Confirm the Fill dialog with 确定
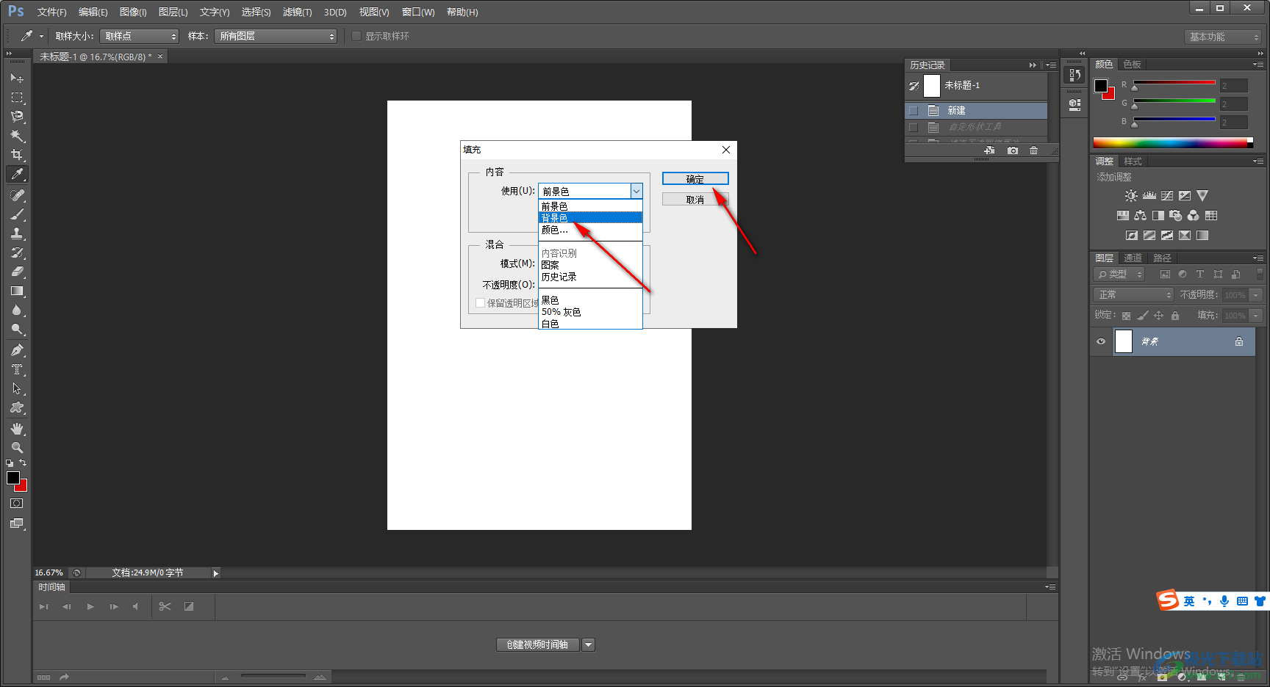Image resolution: width=1270 pixels, height=687 pixels. tap(695, 178)
